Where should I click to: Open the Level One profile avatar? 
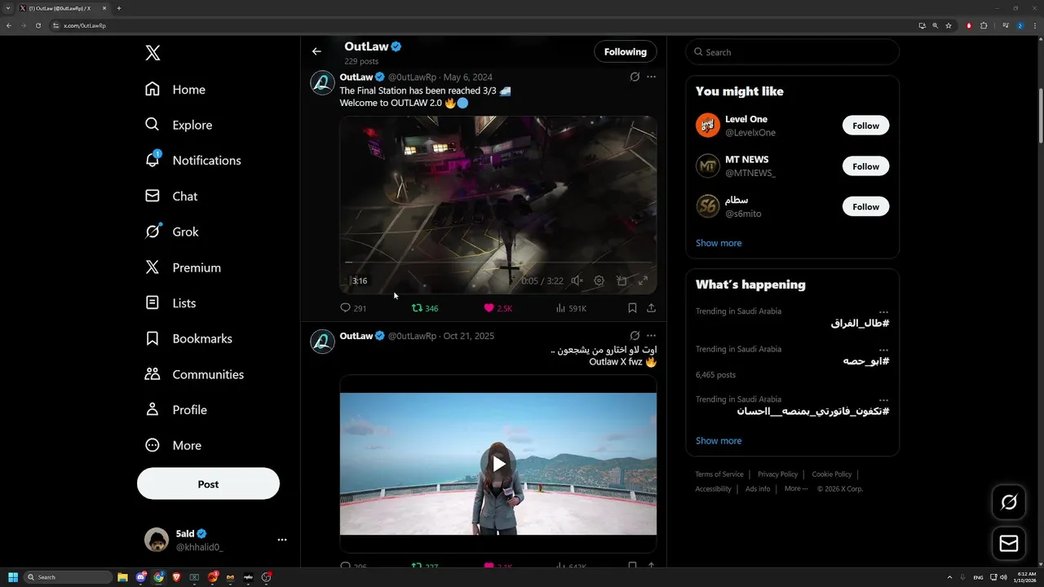coord(708,126)
